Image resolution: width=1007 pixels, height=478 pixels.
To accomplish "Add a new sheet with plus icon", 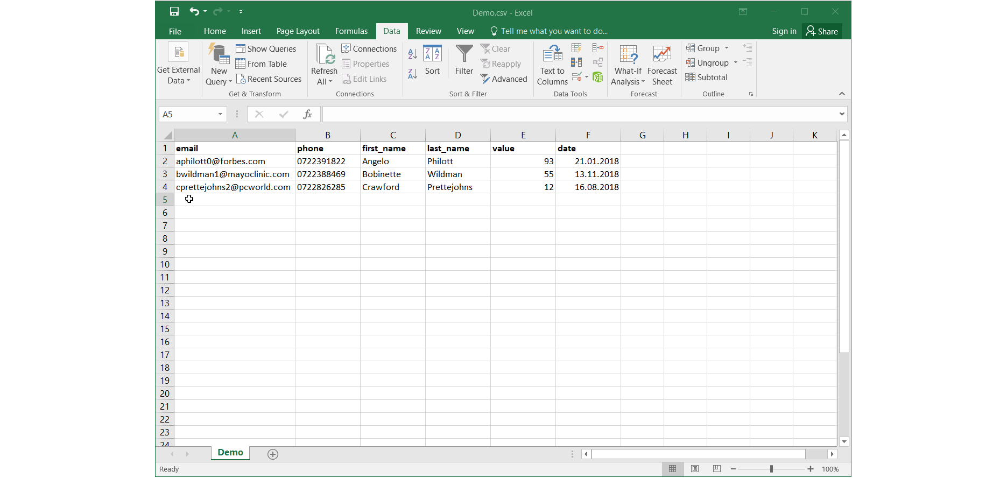I will coord(273,454).
